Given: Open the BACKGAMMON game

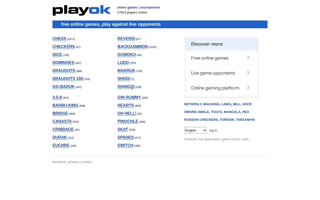Looking at the screenshot, I should coord(132,47).
